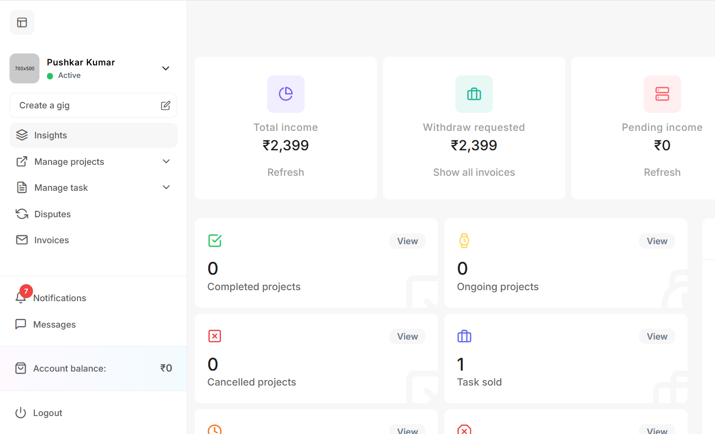Open Manage task menu

pos(93,188)
